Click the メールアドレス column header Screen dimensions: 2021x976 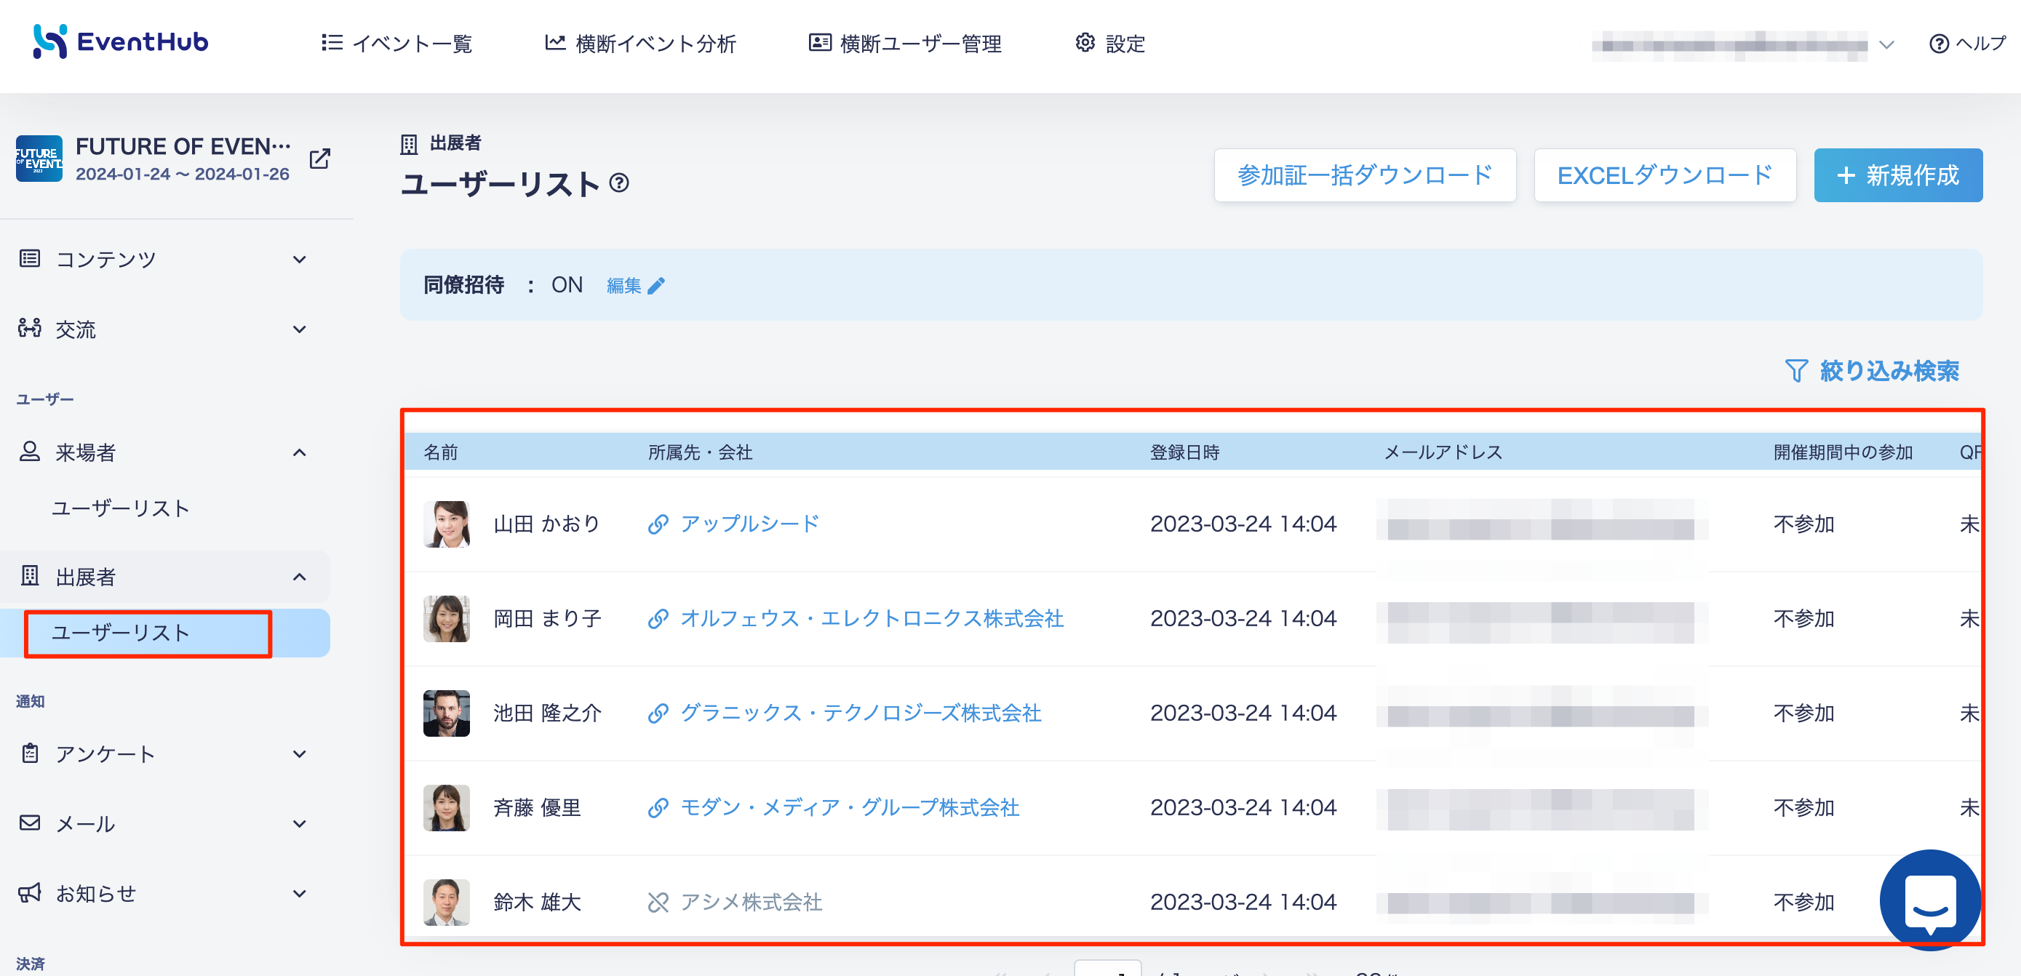coord(1443,452)
